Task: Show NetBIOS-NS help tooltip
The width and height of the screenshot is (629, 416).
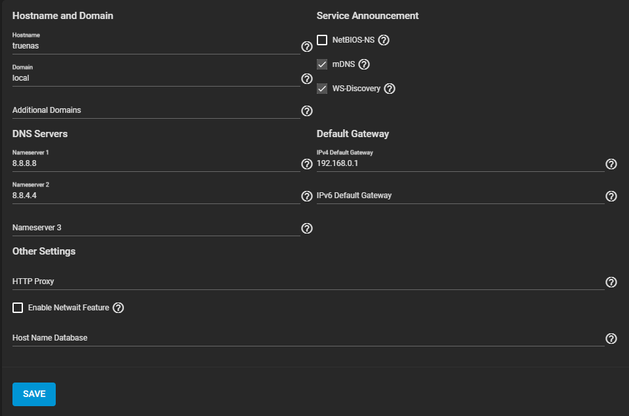Action: (x=384, y=40)
